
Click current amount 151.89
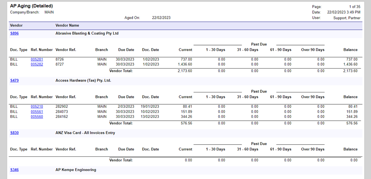187,112
